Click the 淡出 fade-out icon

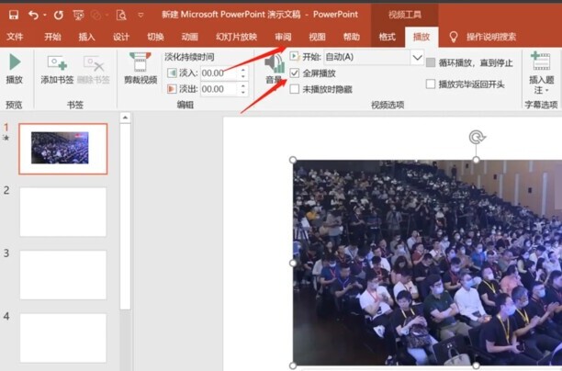point(172,88)
